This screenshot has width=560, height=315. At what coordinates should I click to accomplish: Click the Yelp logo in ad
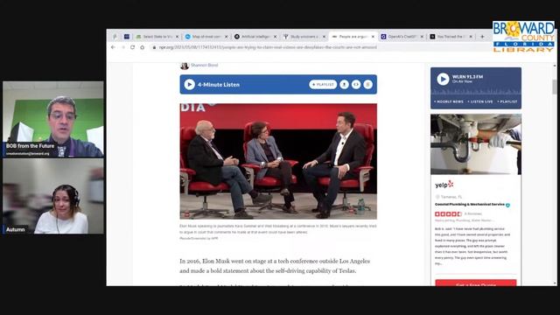(x=444, y=185)
